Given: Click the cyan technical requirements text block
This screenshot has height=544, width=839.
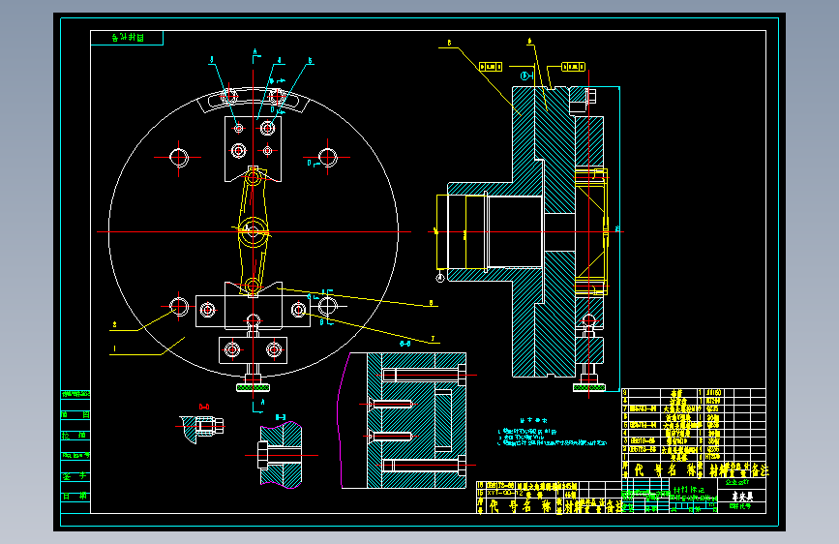Looking at the screenshot, I should pos(553,434).
